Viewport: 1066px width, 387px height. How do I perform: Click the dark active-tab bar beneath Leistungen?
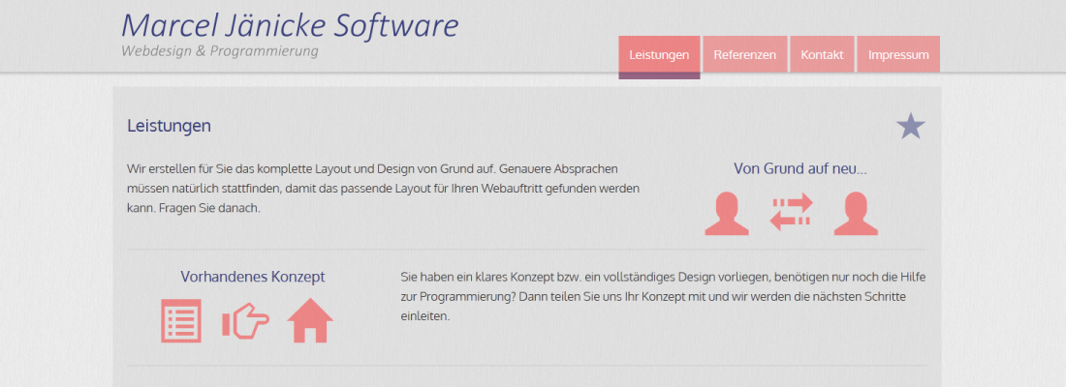[x=659, y=75]
